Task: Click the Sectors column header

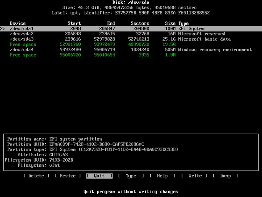Action: click(139, 23)
